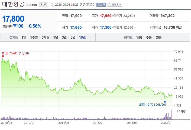Click the 2014/01 axis label
The image size is (191, 130).
64,123
